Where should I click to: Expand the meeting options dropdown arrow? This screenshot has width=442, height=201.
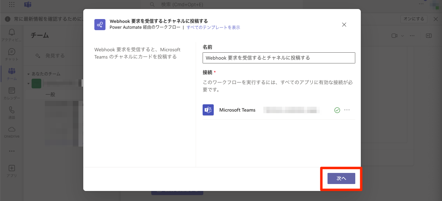402,36
